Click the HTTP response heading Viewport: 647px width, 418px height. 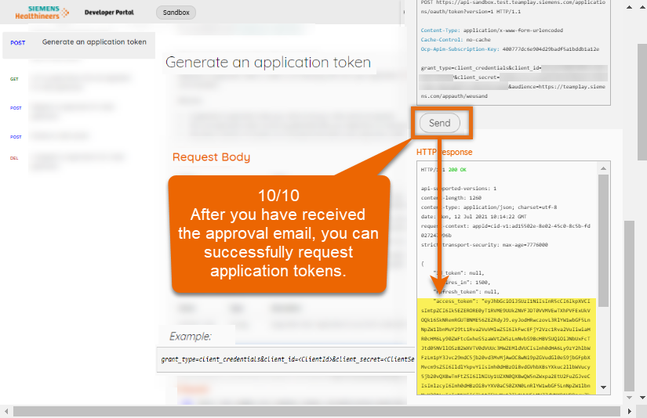click(x=444, y=152)
